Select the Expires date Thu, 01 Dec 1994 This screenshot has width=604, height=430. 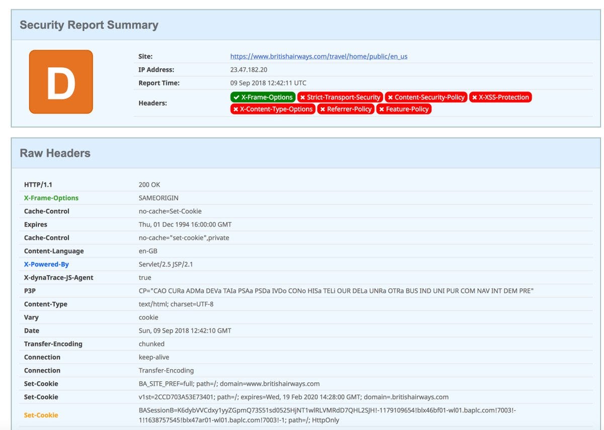click(x=185, y=225)
